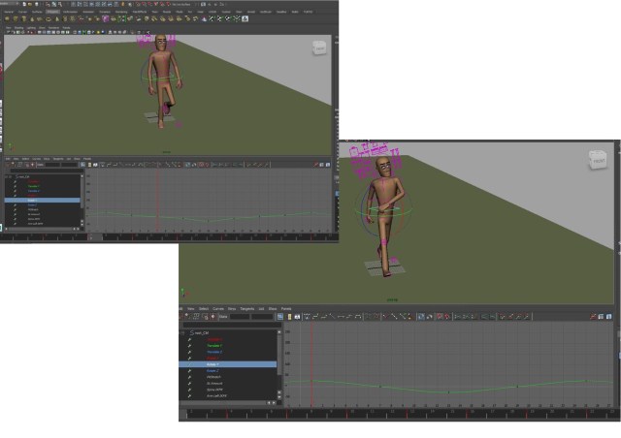Click Center Current Time icon in lower Graph Editor
The width and height of the screenshot is (621, 438).
point(297,317)
